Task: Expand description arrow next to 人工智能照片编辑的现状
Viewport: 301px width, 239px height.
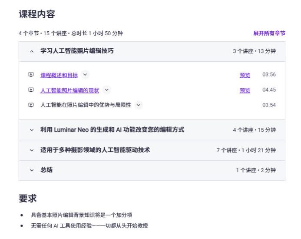Action: (x=106, y=90)
